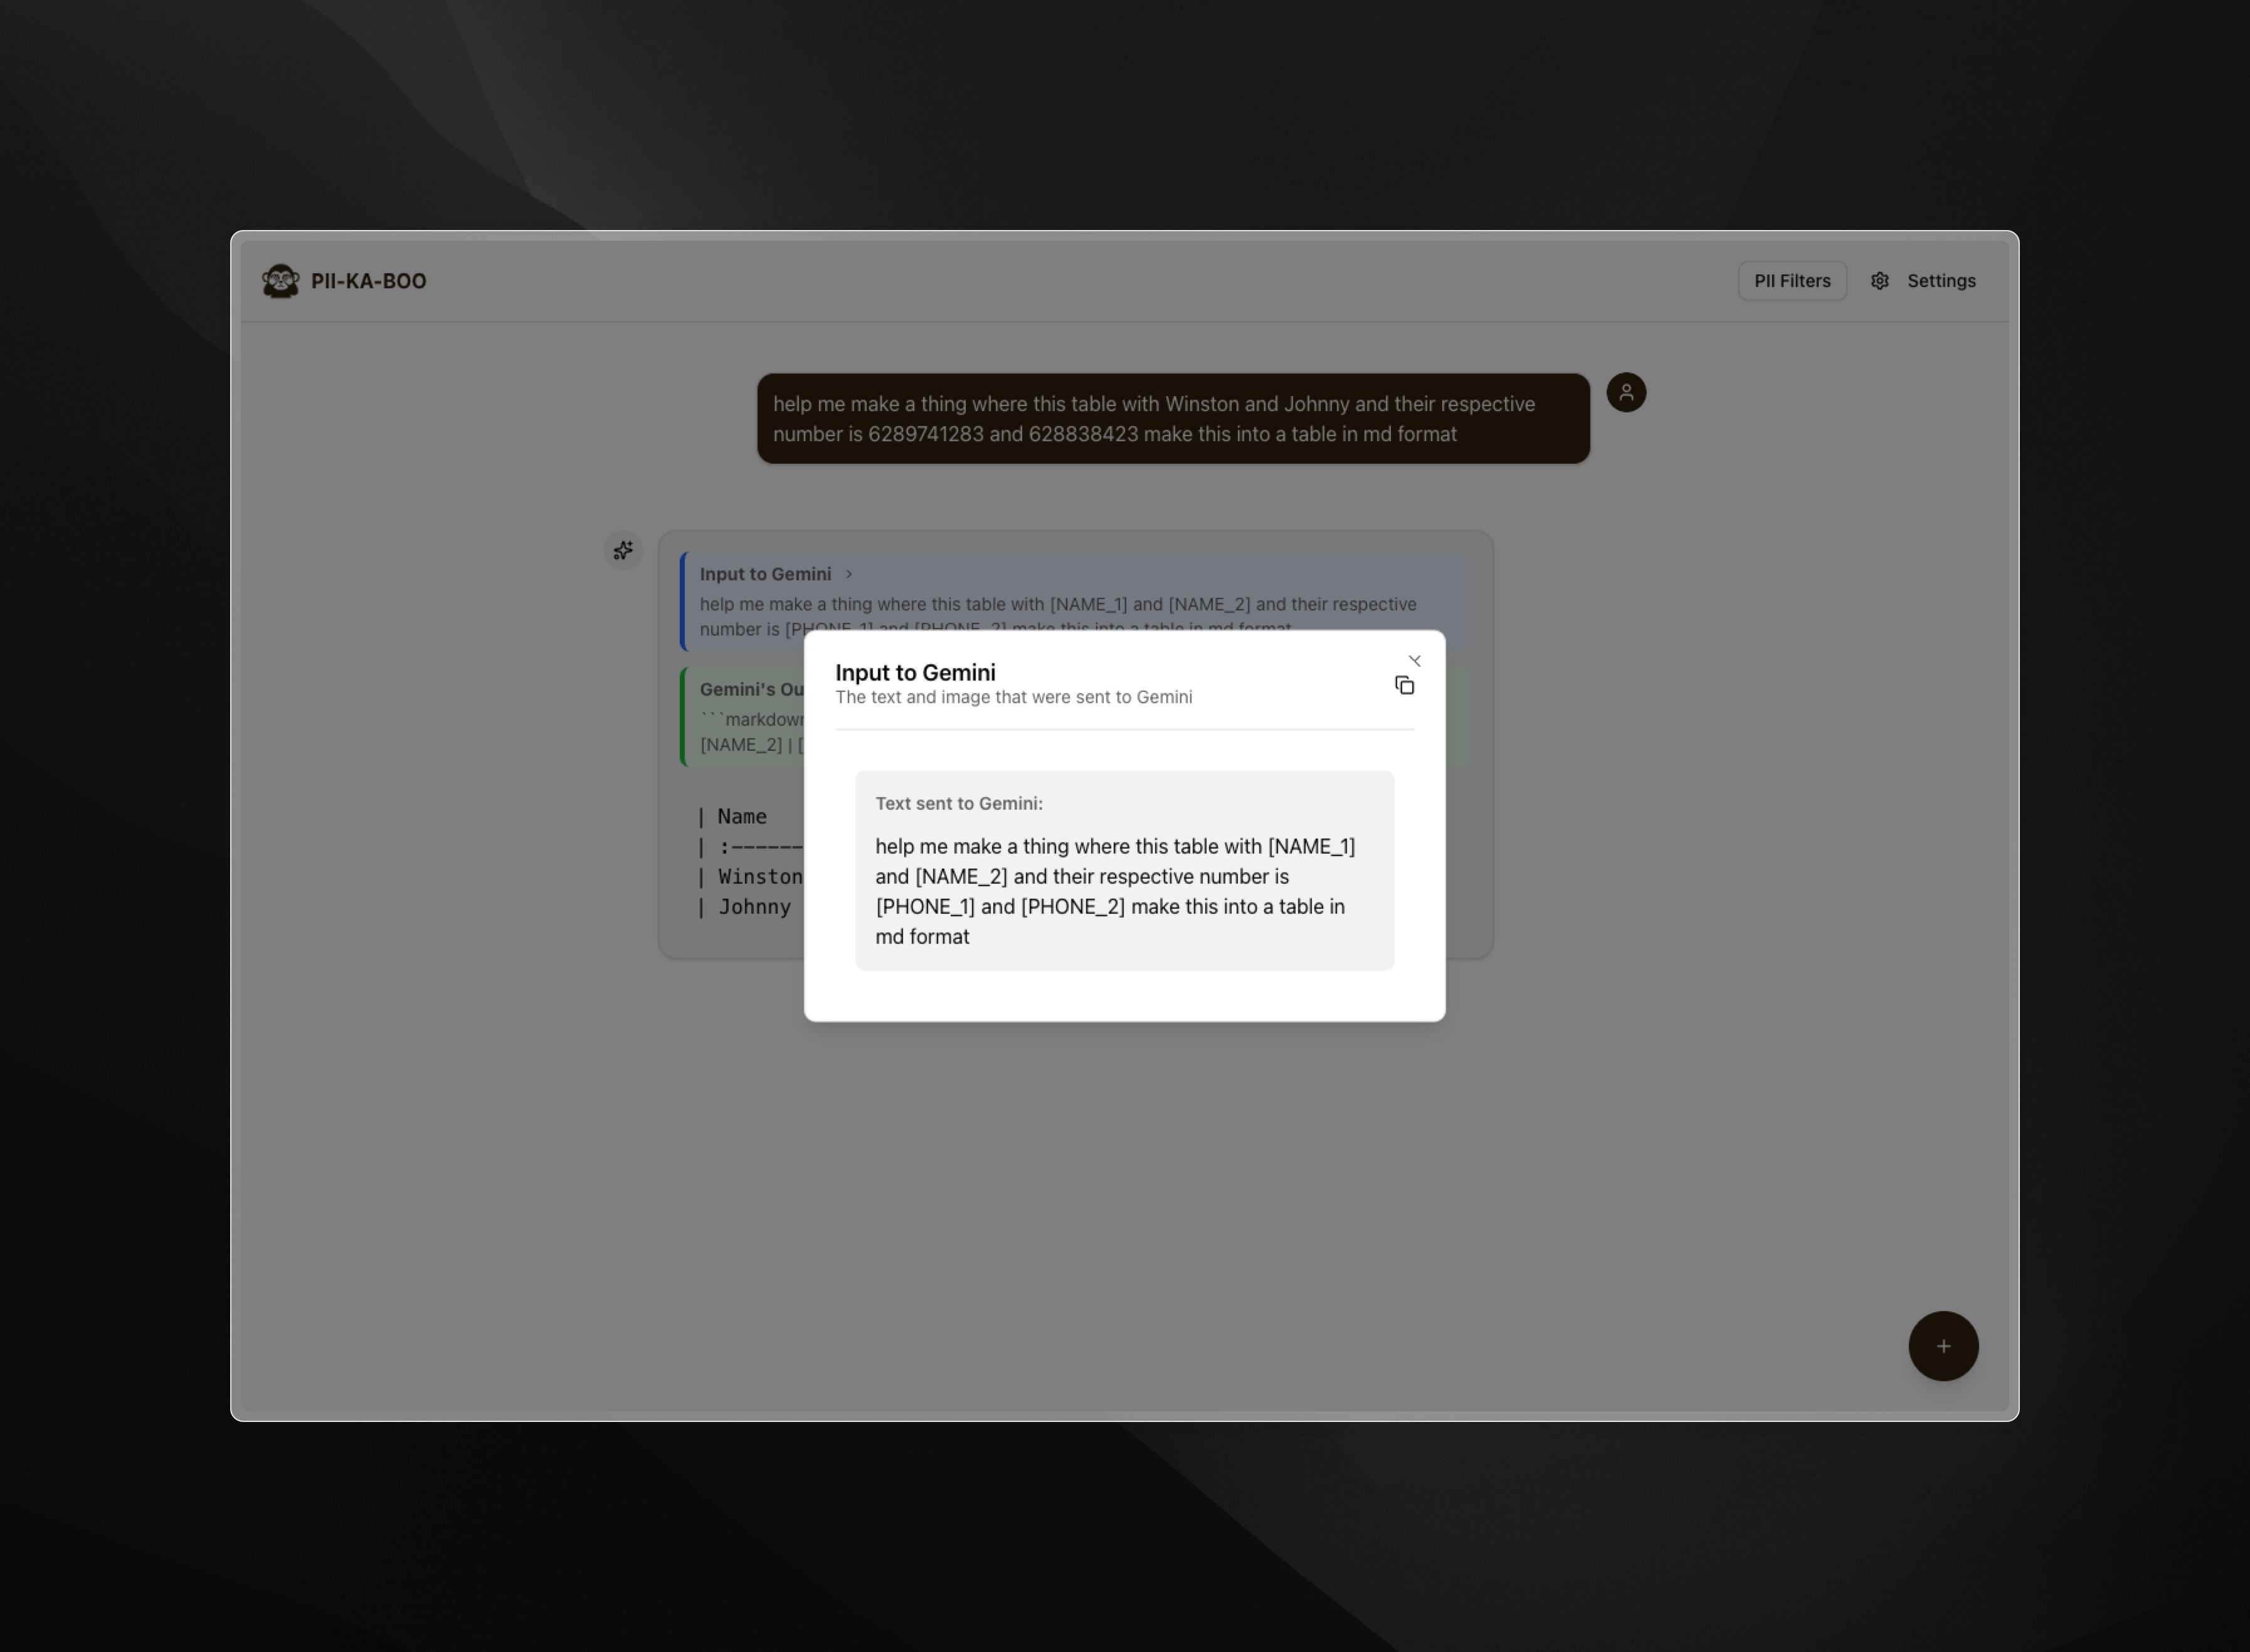The image size is (2250, 1652).
Task: Click the redacted text sent to Gemini
Action: click(x=1114, y=891)
